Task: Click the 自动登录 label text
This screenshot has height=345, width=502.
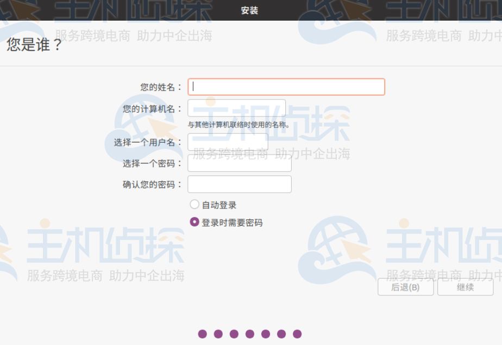Action: tap(219, 205)
